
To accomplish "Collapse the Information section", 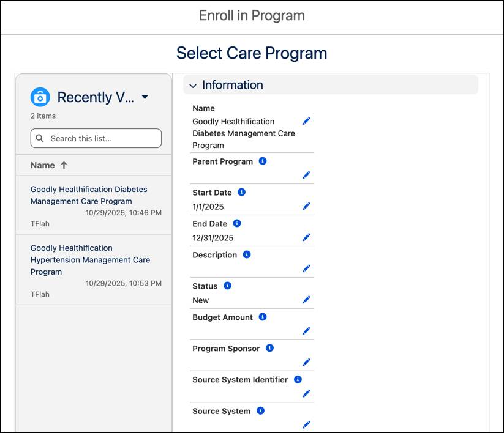I will tap(194, 85).
